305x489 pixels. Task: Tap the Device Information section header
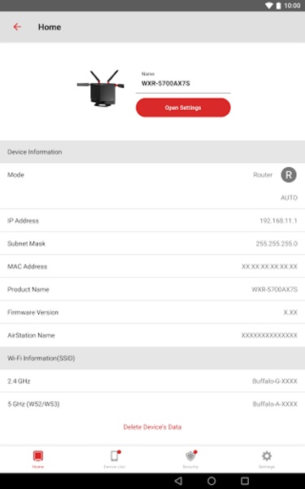click(x=153, y=152)
